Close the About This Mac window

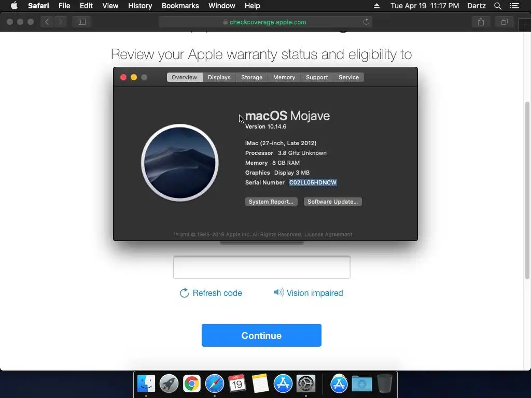[x=123, y=77]
